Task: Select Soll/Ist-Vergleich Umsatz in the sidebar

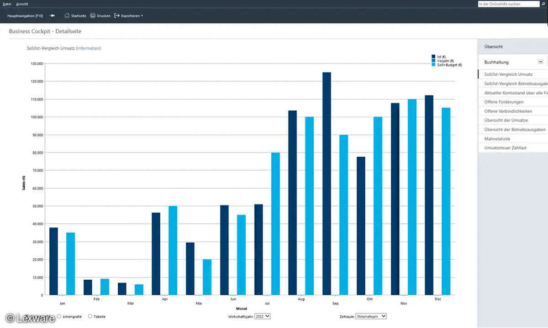Action: click(513, 74)
